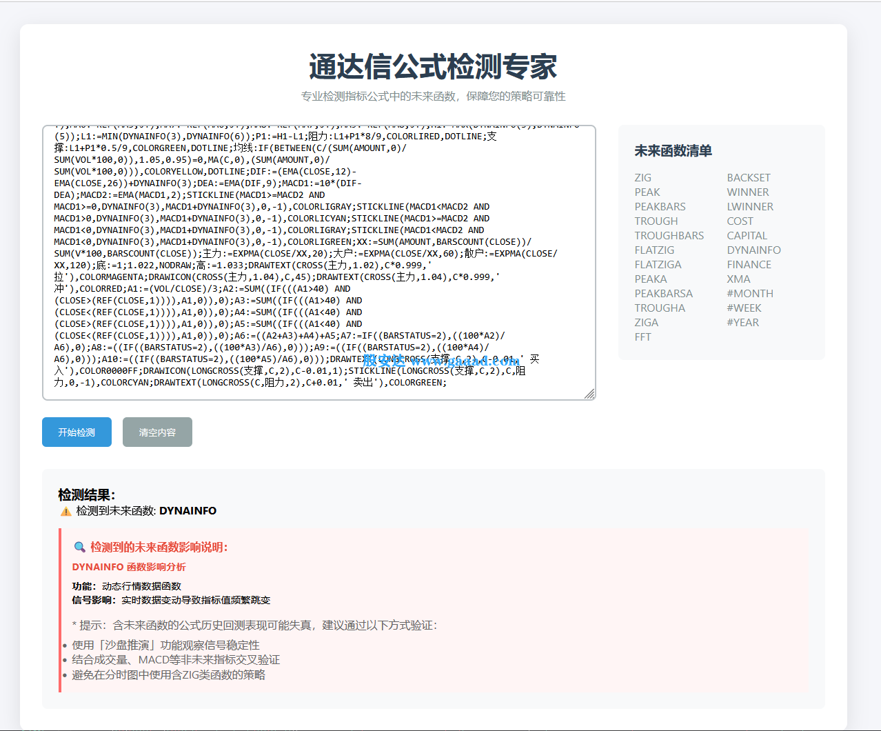Click the 未来函数清单 heading

pos(674,150)
